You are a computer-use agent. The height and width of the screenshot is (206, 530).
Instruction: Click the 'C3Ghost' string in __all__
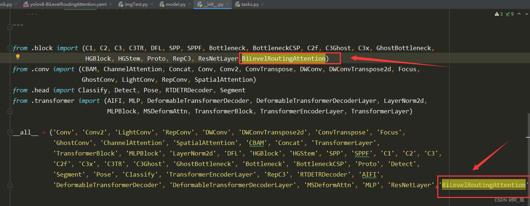point(149,164)
